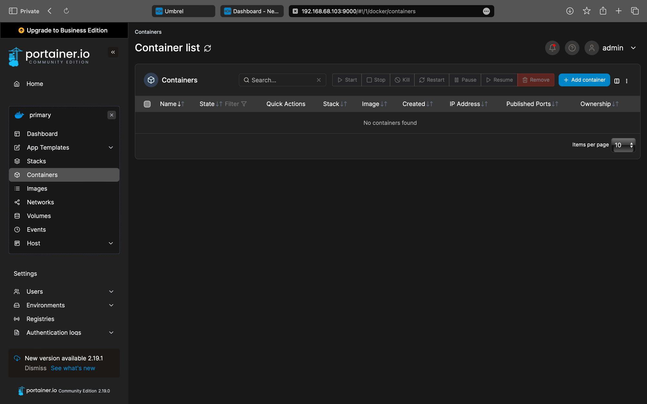This screenshot has height=404, width=647.
Task: Open Stacks in sidebar
Action: (x=64, y=161)
